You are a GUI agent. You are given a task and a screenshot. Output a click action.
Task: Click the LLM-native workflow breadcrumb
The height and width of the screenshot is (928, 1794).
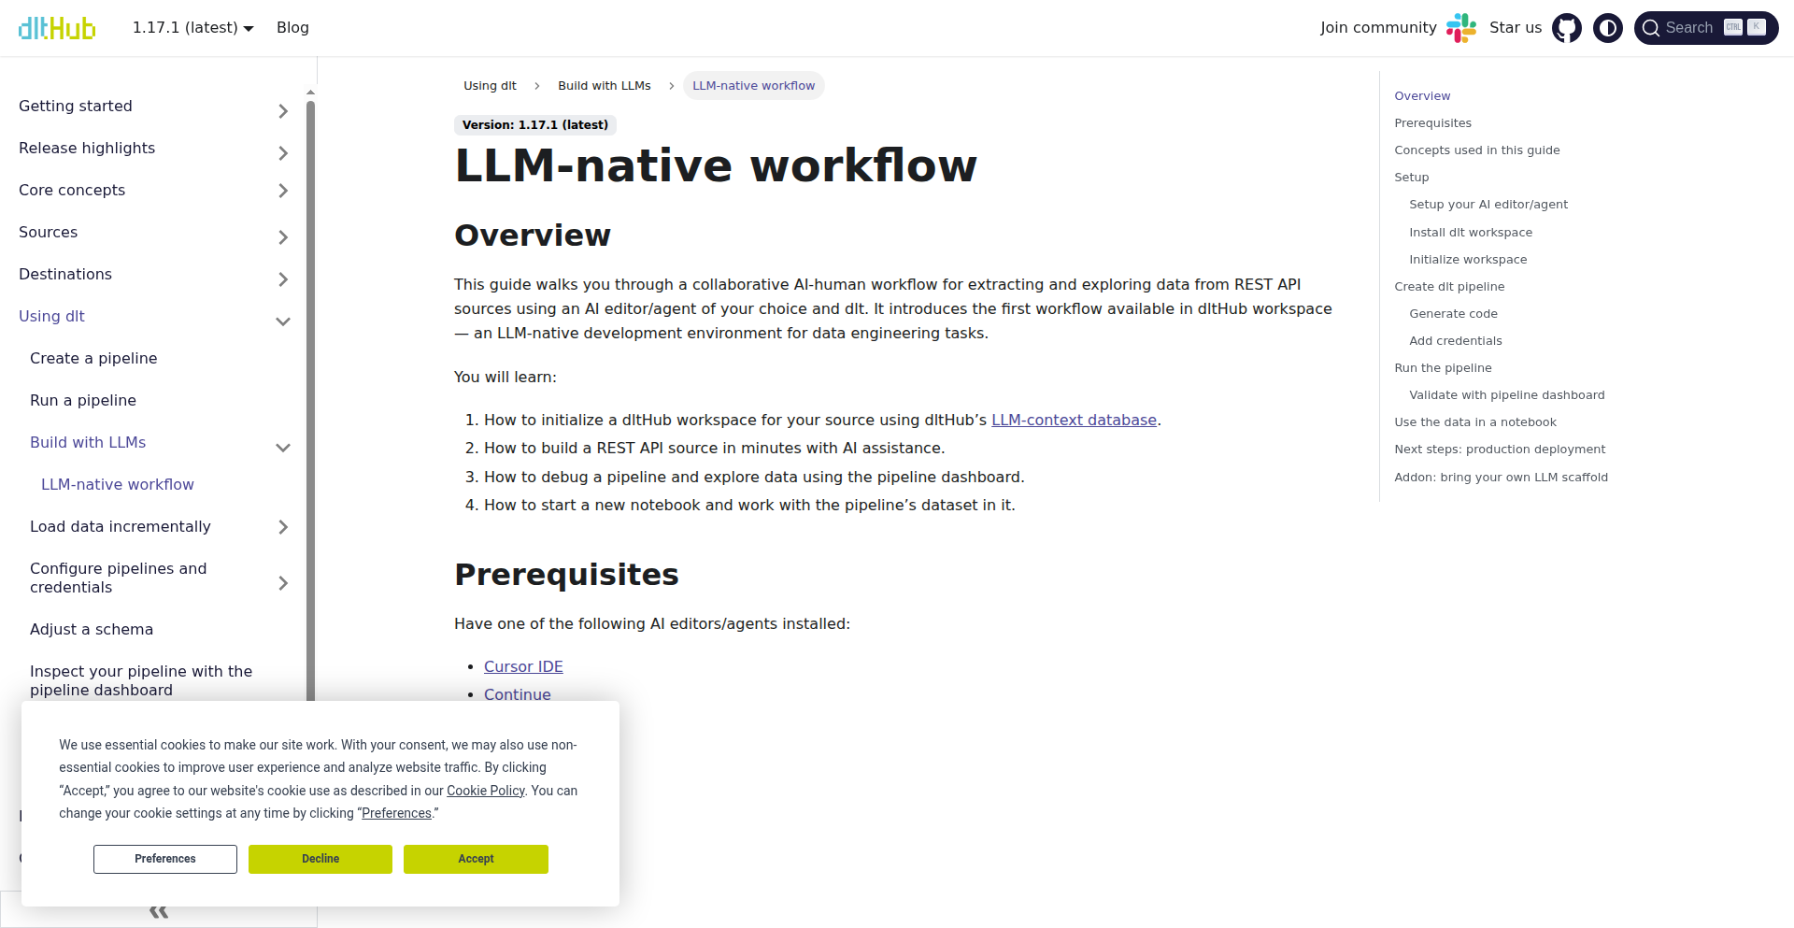pyautogui.click(x=753, y=86)
